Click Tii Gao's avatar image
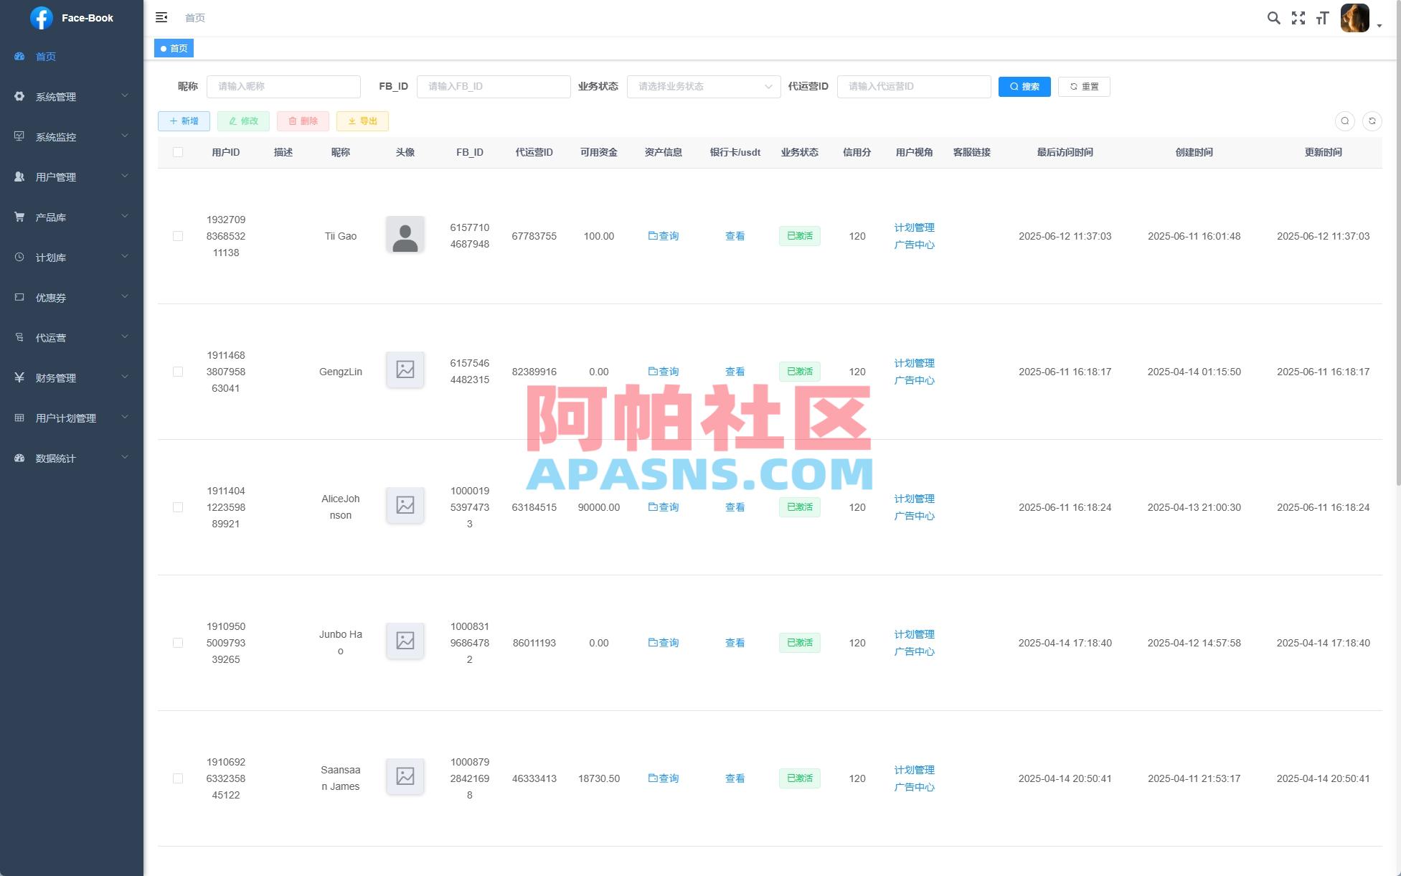 (x=405, y=235)
